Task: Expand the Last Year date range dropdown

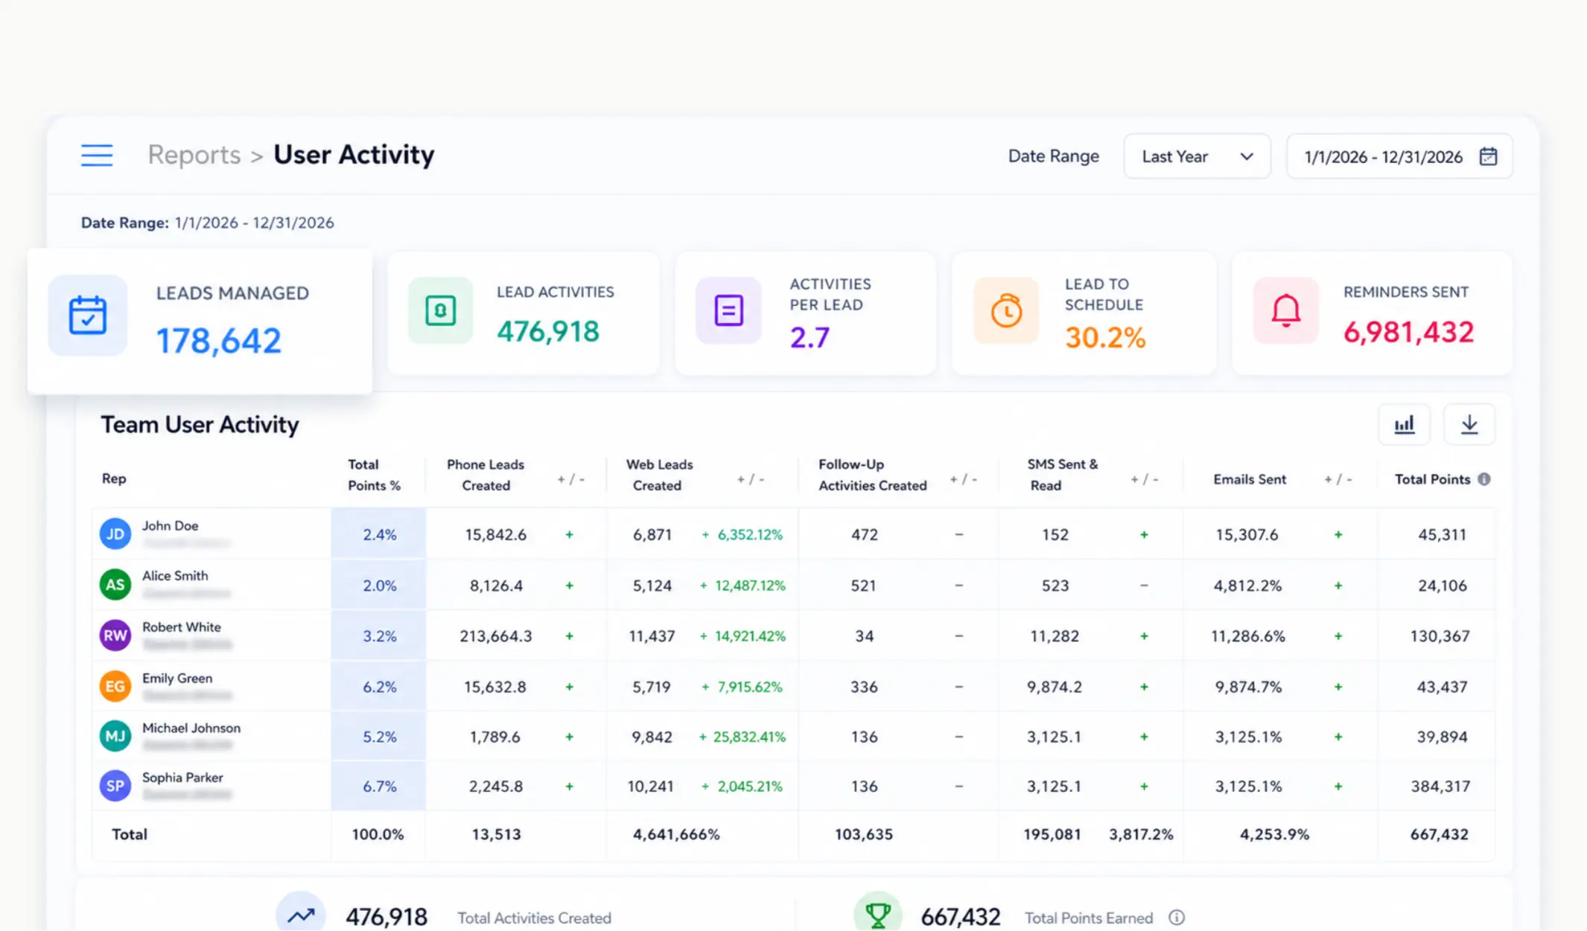Action: coord(1197,156)
